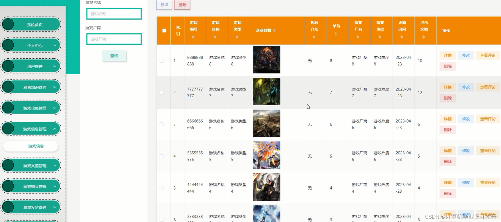Check the row 2 checkbox (7777777777)

tap(162, 92)
